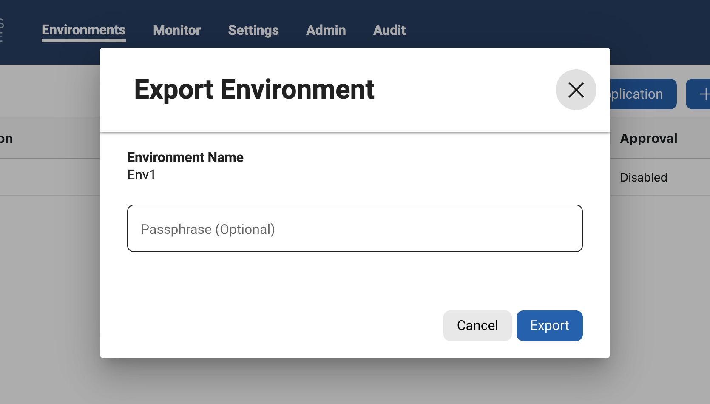The height and width of the screenshot is (404, 710).
Task: Click the truncated column header on the left
Action: coord(6,138)
